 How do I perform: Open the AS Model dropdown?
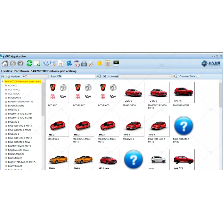tap(169, 76)
